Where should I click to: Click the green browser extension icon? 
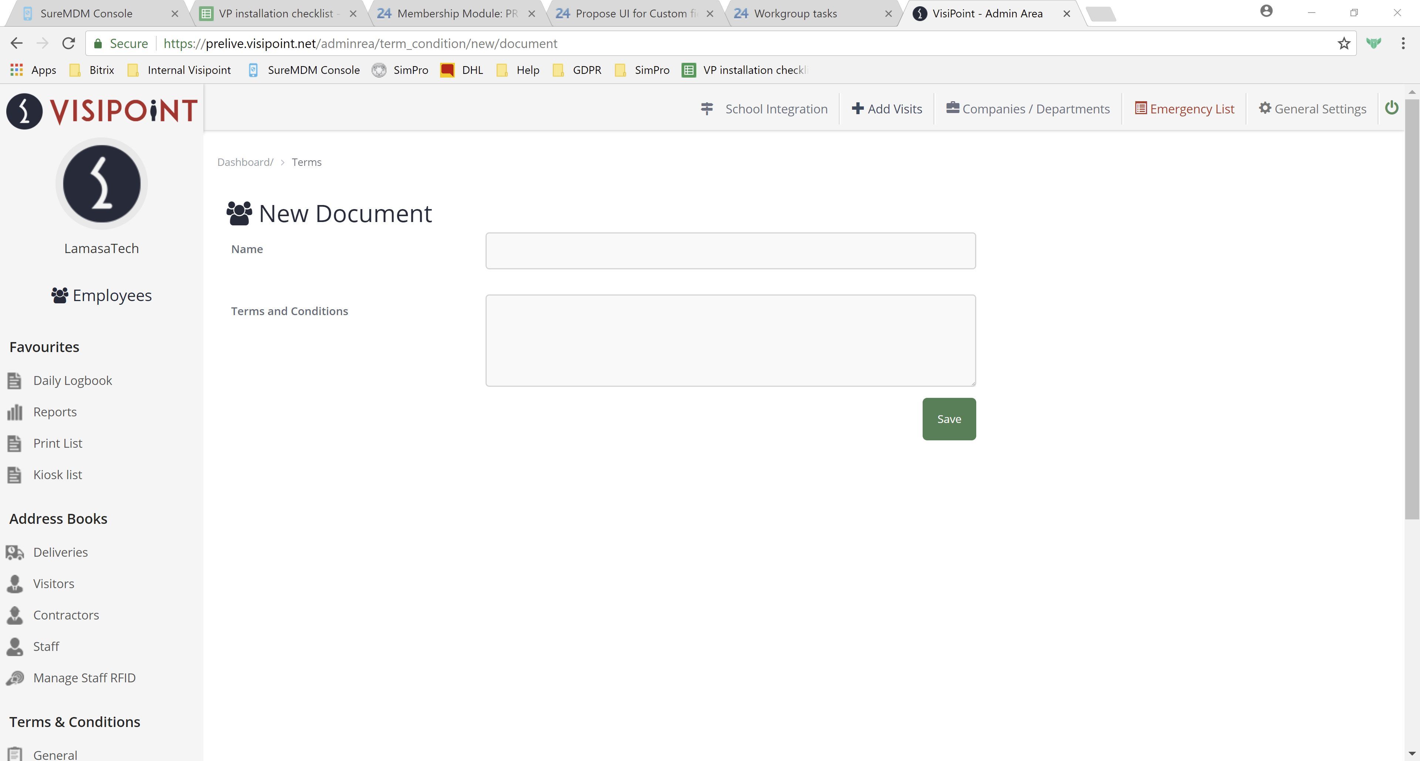click(x=1374, y=43)
